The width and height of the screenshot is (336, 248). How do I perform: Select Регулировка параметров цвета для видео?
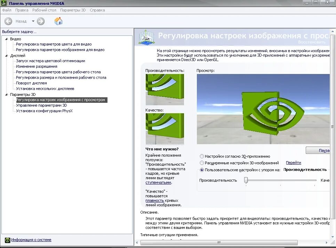[54, 44]
